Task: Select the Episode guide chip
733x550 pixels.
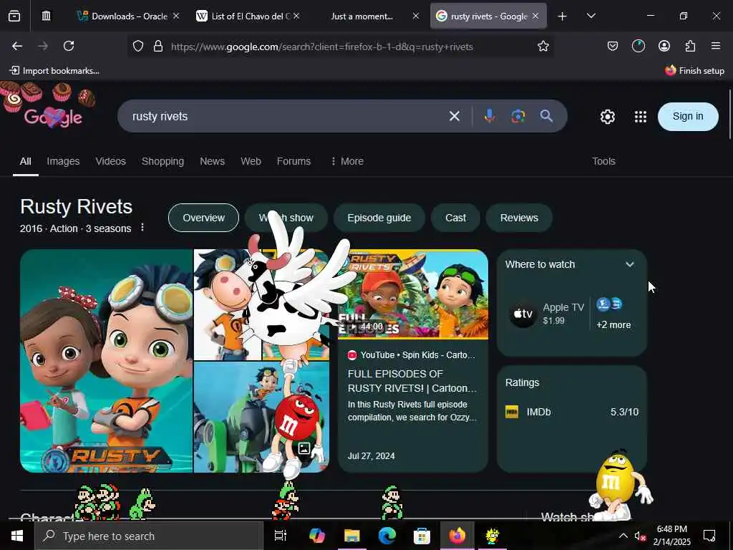Action: point(379,218)
